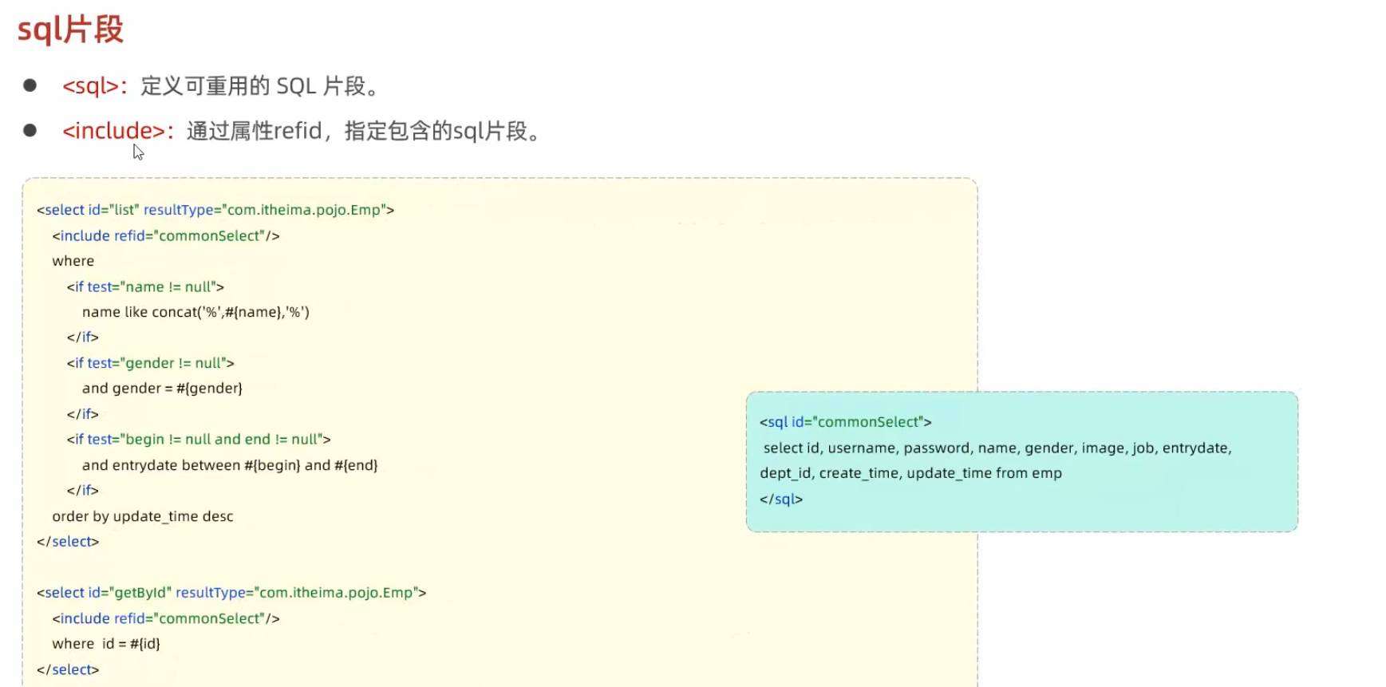The width and height of the screenshot is (1386, 687).
Task: Click 'where id = #{id}' line
Action: [x=106, y=644]
